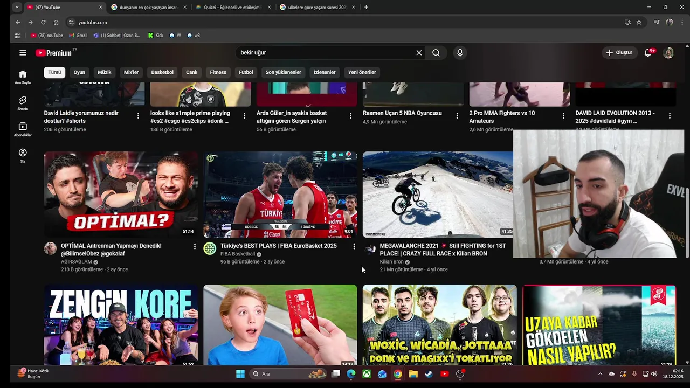
Task: Open the account avatar menu
Action: point(668,53)
